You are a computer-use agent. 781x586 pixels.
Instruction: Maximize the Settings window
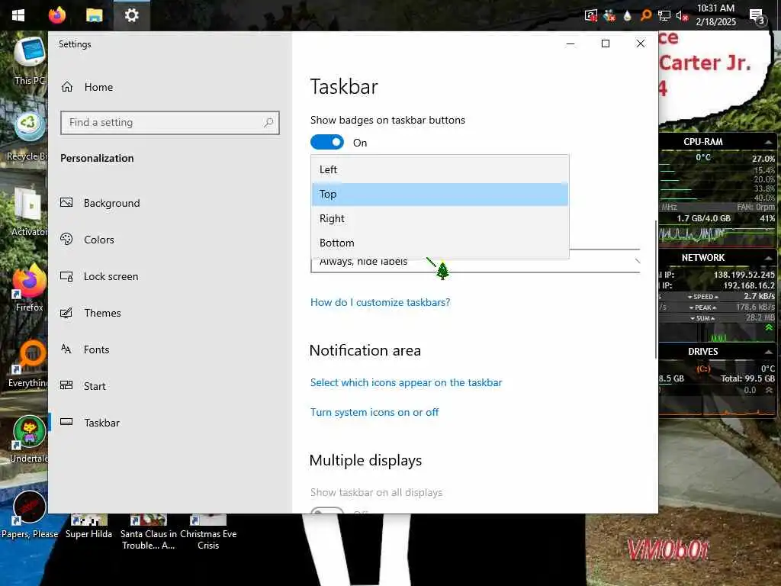click(606, 43)
